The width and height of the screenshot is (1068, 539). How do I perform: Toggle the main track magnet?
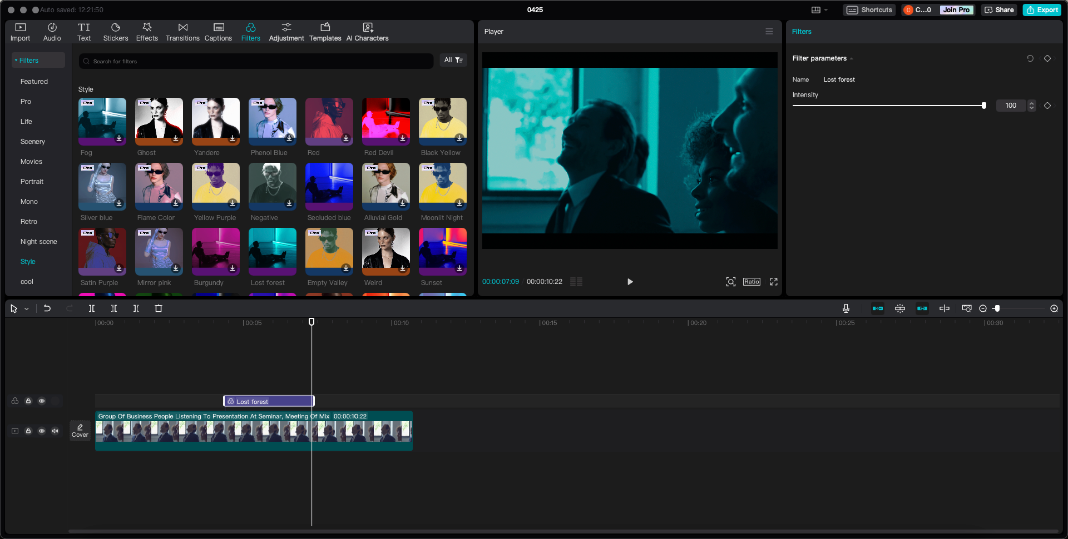point(878,308)
